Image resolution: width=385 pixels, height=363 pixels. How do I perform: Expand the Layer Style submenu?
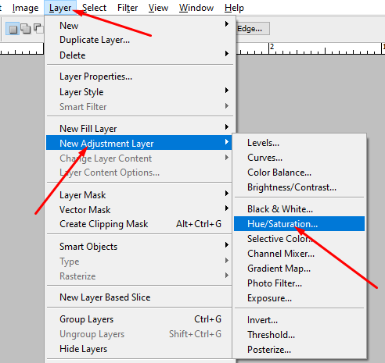point(139,92)
